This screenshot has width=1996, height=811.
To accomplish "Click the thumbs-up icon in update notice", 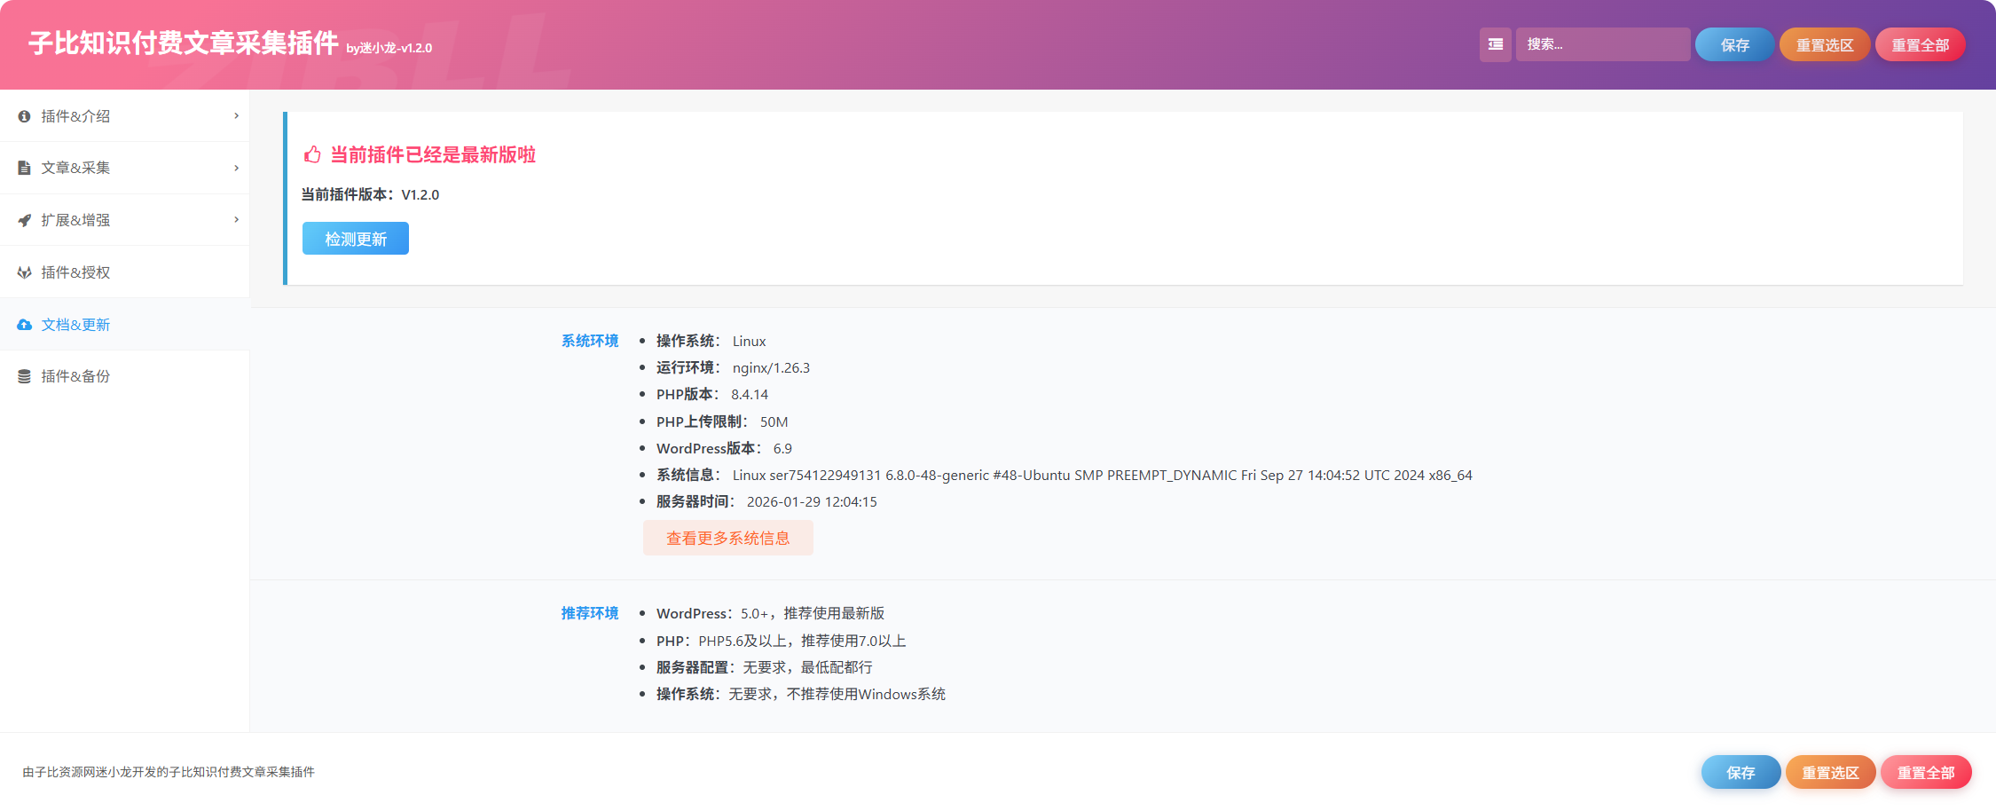I will 312,154.
